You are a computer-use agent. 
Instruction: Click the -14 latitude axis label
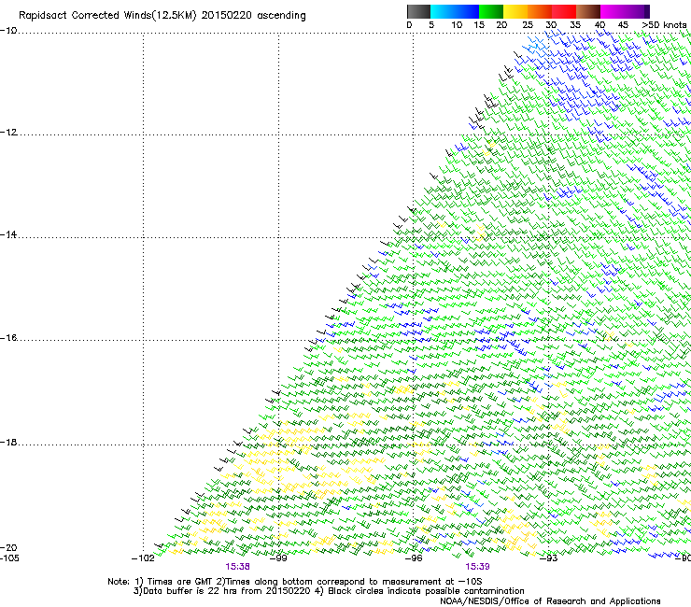pos(8,234)
